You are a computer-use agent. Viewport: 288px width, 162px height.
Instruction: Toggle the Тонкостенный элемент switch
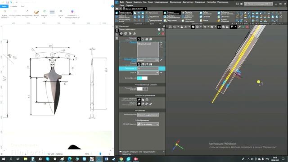point(142,89)
